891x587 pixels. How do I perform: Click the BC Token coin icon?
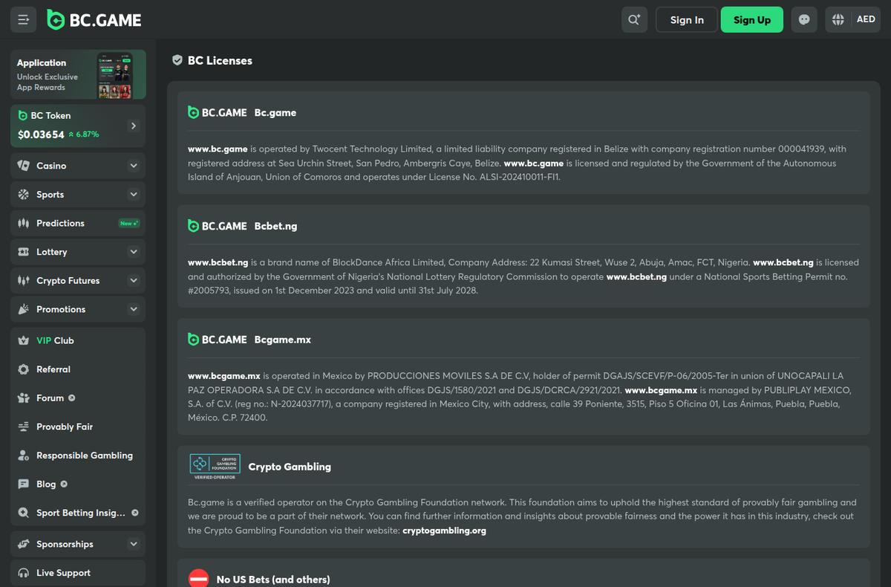[x=23, y=116]
